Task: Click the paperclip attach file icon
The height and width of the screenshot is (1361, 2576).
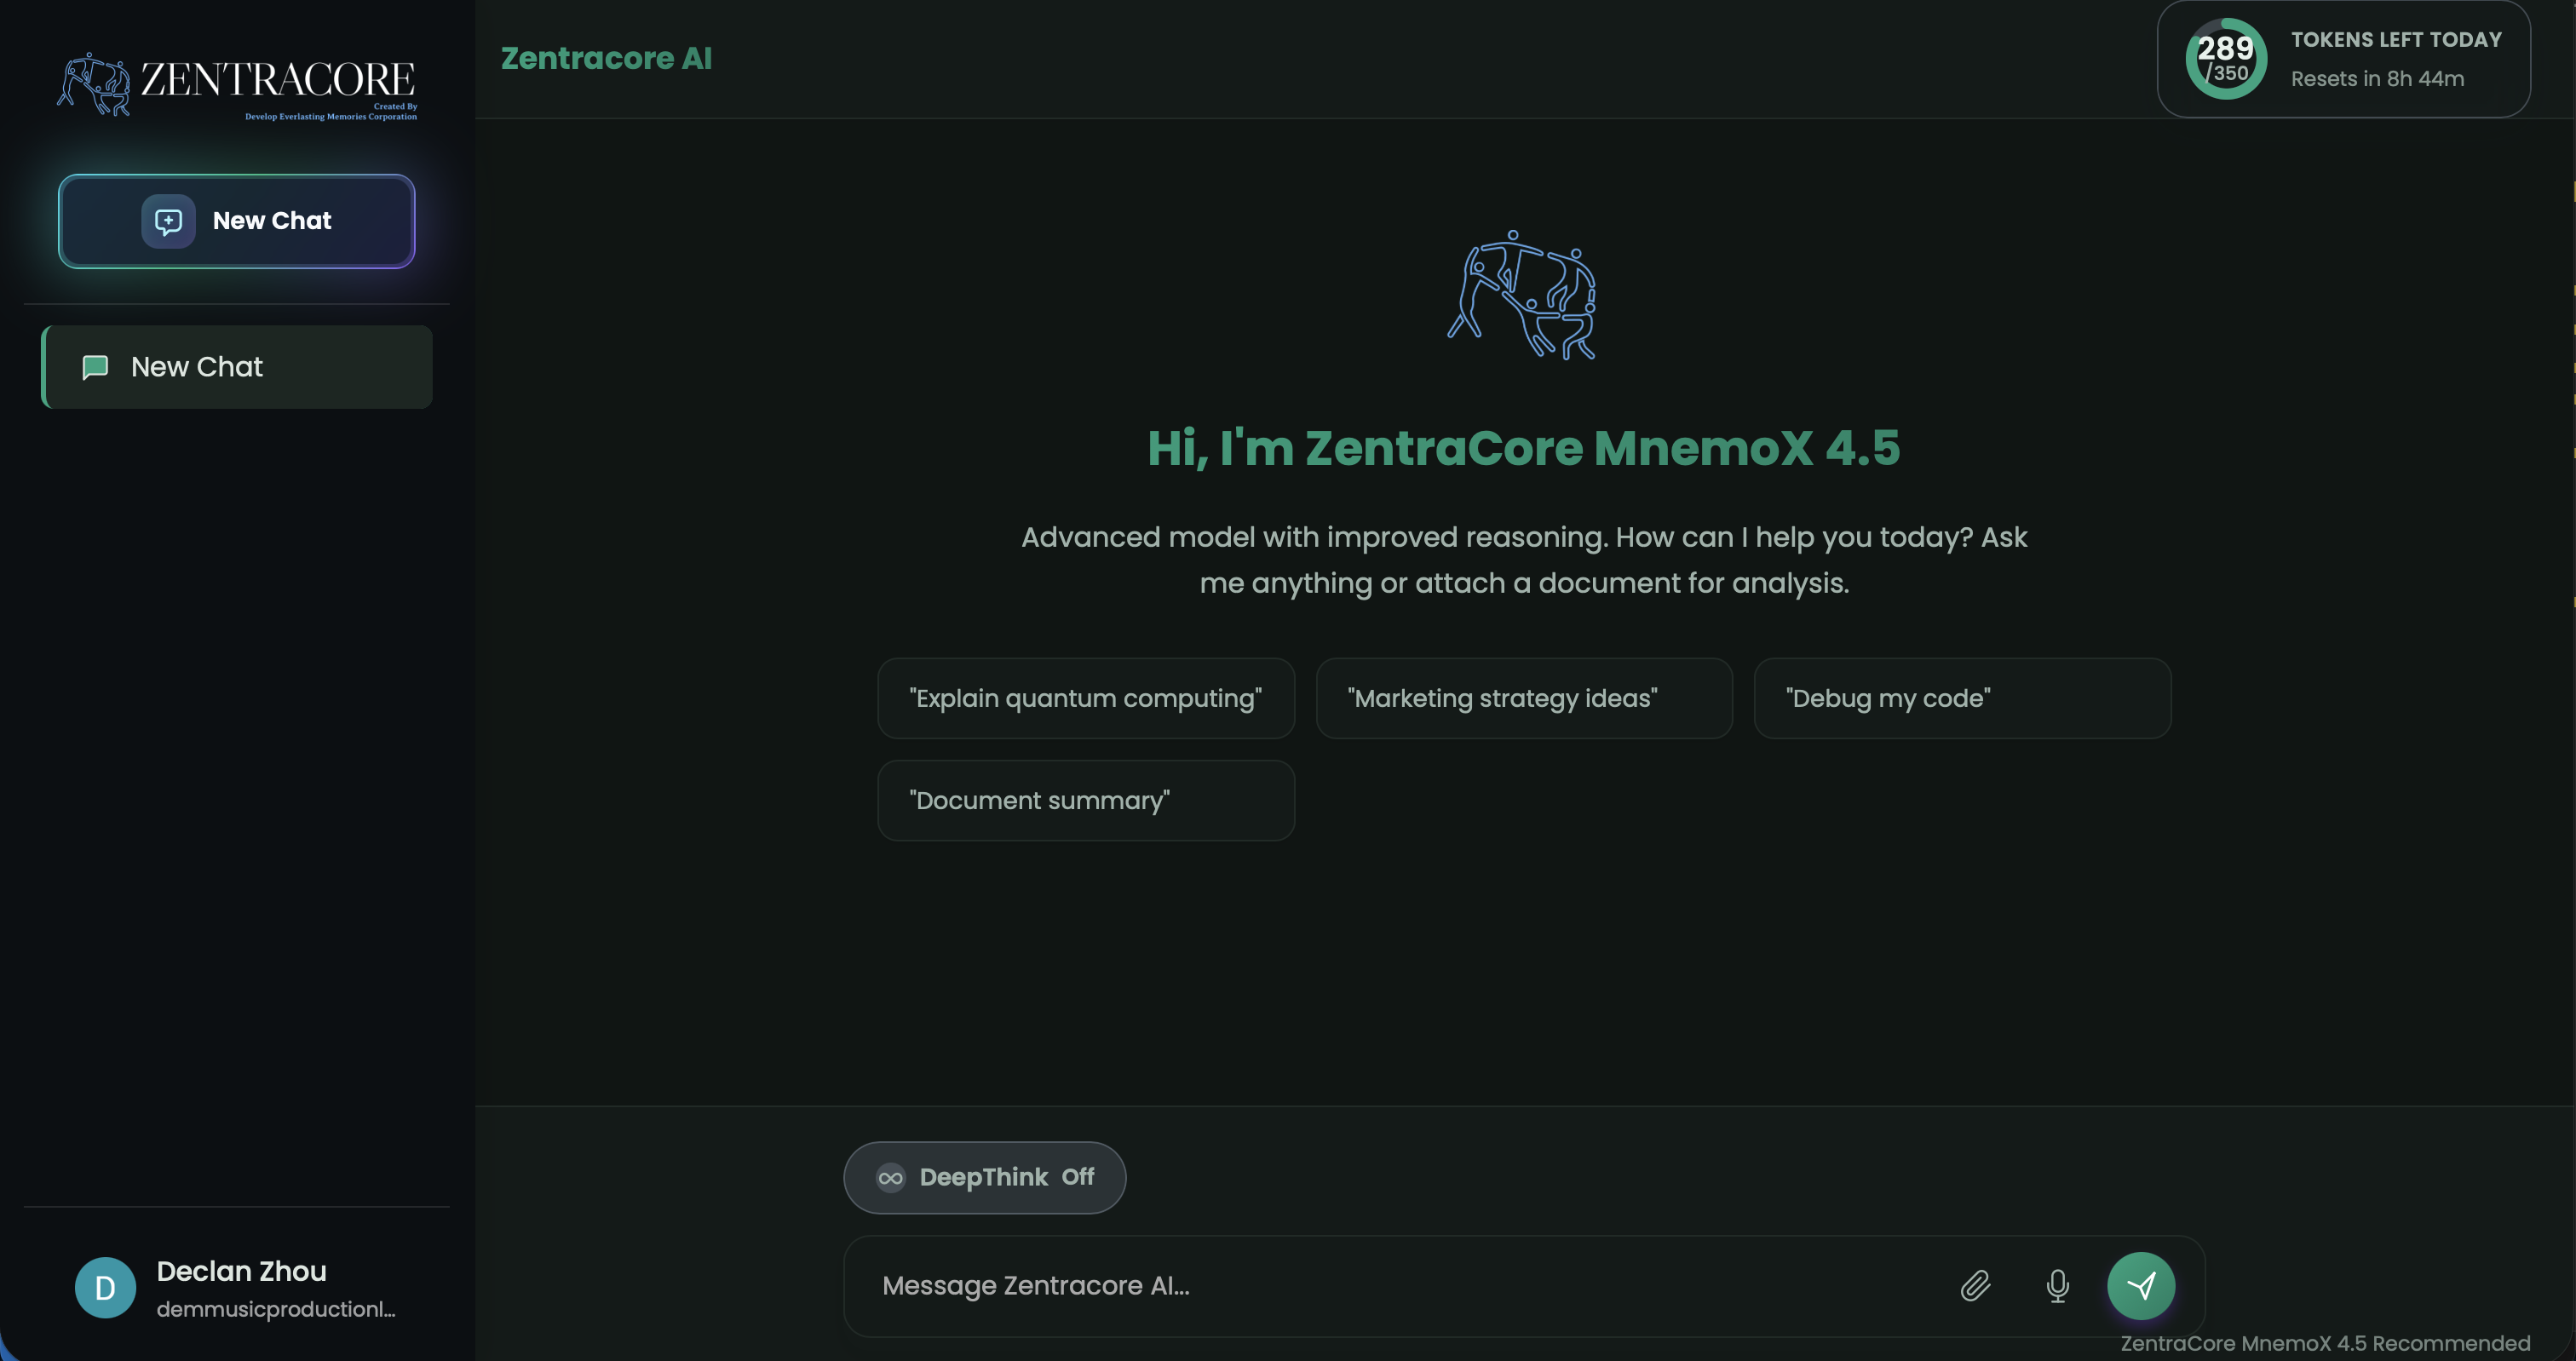Action: tap(1975, 1285)
